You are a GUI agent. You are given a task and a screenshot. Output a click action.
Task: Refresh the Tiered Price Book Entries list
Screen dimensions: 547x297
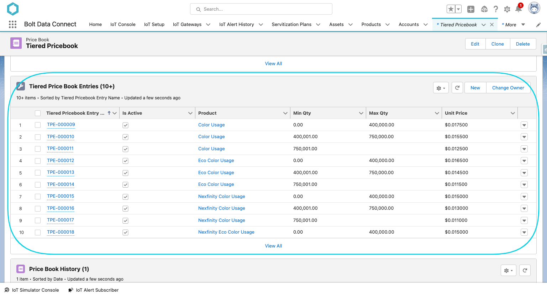coord(457,88)
